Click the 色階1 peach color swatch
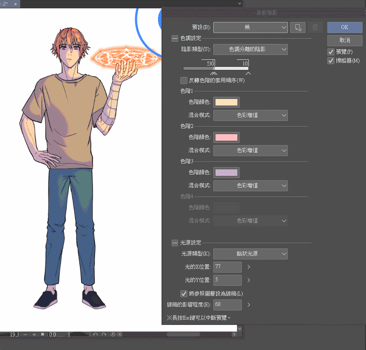The image size is (366, 350). click(226, 102)
